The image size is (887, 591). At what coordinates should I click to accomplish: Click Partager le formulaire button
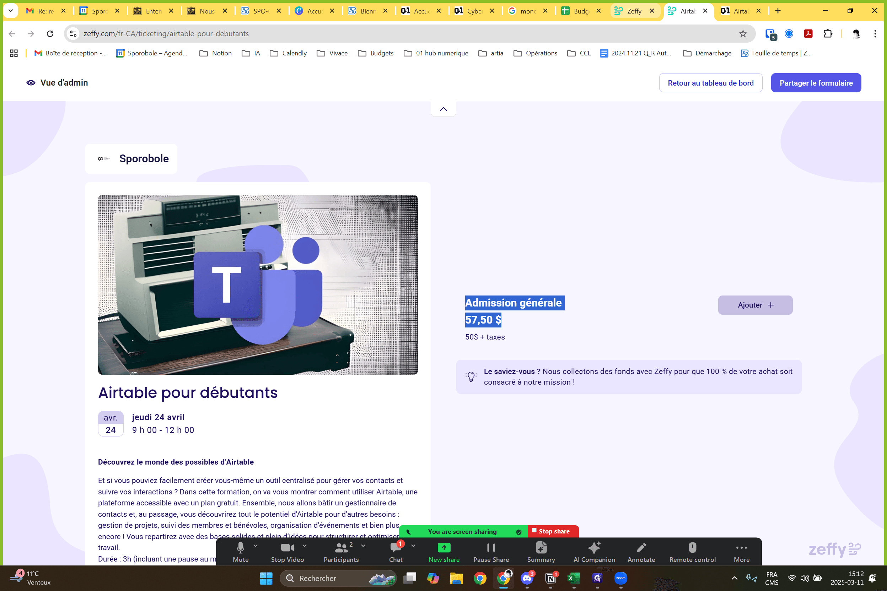pos(816,83)
